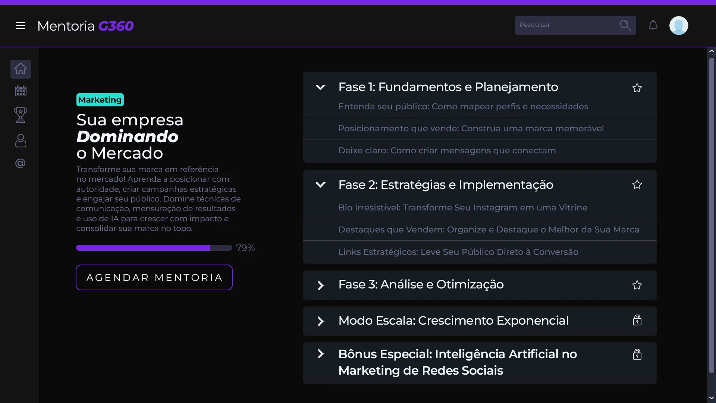Image resolution: width=716 pixels, height=403 pixels.
Task: Click the Marketing tag
Action: (100, 100)
